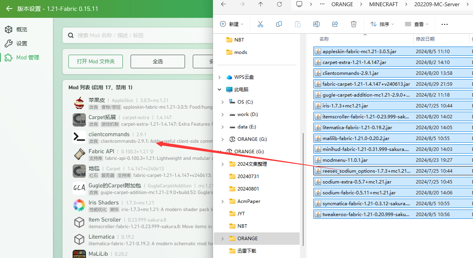Image resolution: width=473 pixels, height=258 pixels.
Task: Select the Fabric API mod icon
Action: tap(79, 154)
